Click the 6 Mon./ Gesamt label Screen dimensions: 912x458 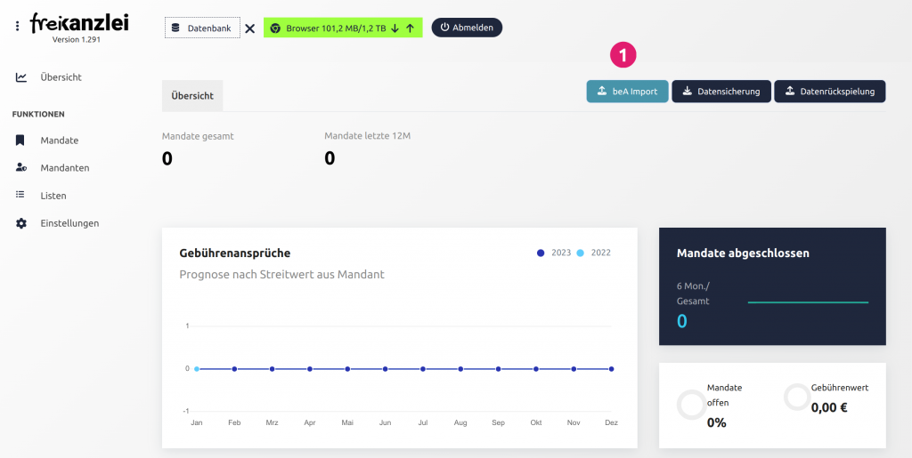click(693, 293)
